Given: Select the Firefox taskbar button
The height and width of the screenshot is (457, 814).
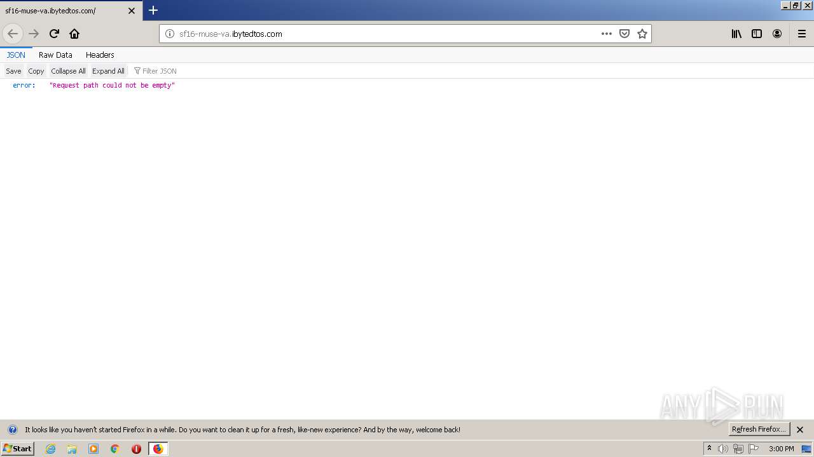Looking at the screenshot, I should click(x=158, y=449).
